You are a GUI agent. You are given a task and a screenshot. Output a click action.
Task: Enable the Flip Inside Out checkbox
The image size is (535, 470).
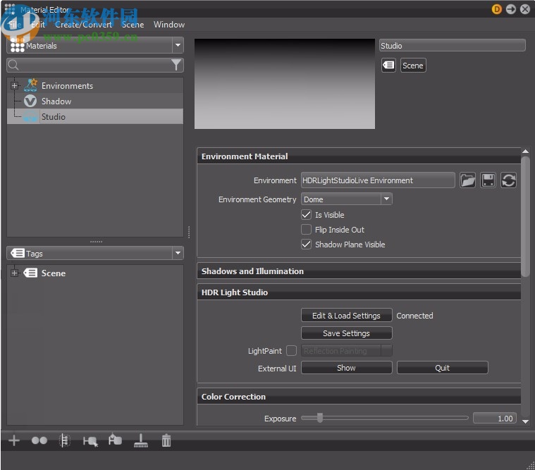pos(306,229)
